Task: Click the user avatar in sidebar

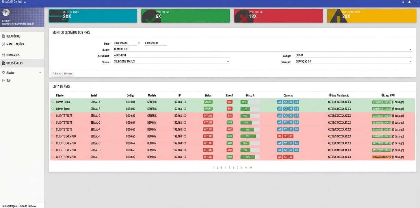Action: pyautogui.click(x=6, y=12)
